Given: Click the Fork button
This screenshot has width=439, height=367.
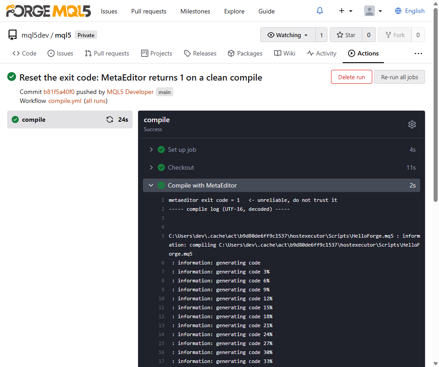Looking at the screenshot, I should click(395, 35).
